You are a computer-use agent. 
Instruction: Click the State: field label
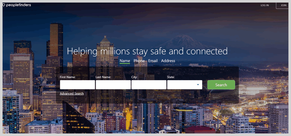171,77
